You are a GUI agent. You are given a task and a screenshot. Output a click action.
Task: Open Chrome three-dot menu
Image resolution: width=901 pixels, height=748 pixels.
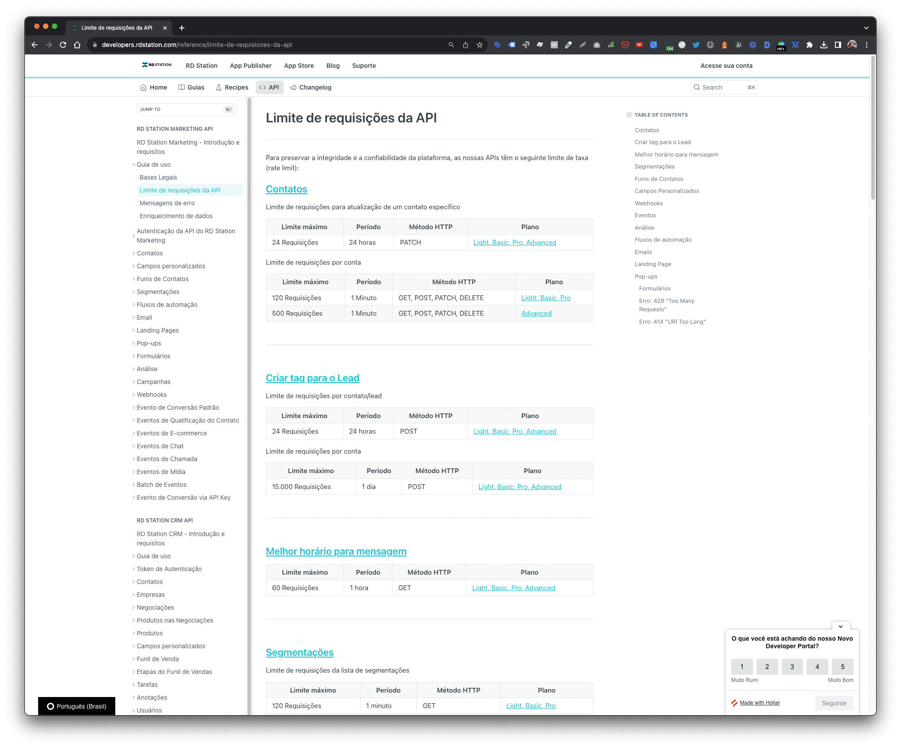[x=866, y=45]
